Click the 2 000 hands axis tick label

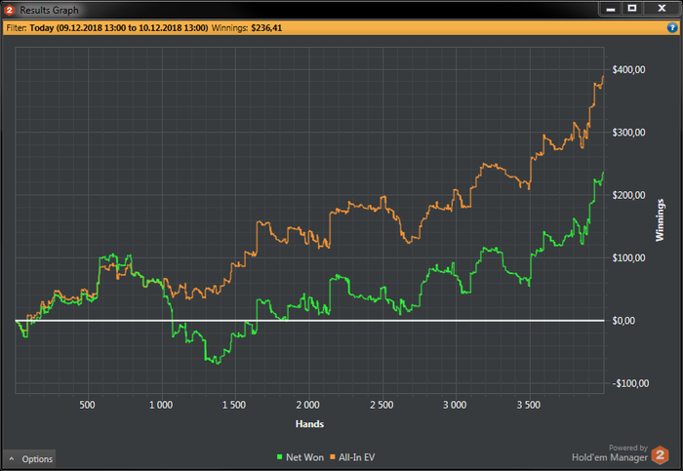(x=308, y=405)
